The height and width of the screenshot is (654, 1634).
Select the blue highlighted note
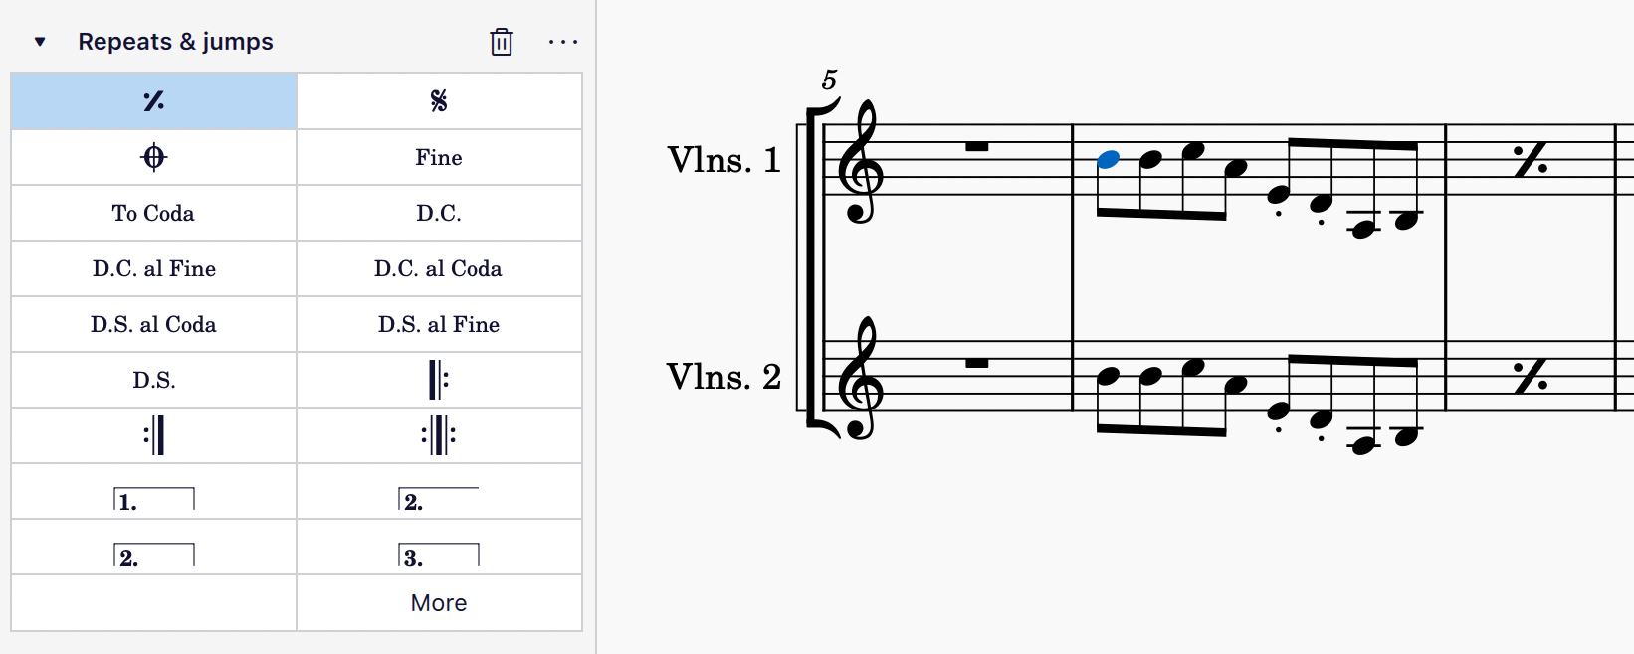click(1107, 159)
